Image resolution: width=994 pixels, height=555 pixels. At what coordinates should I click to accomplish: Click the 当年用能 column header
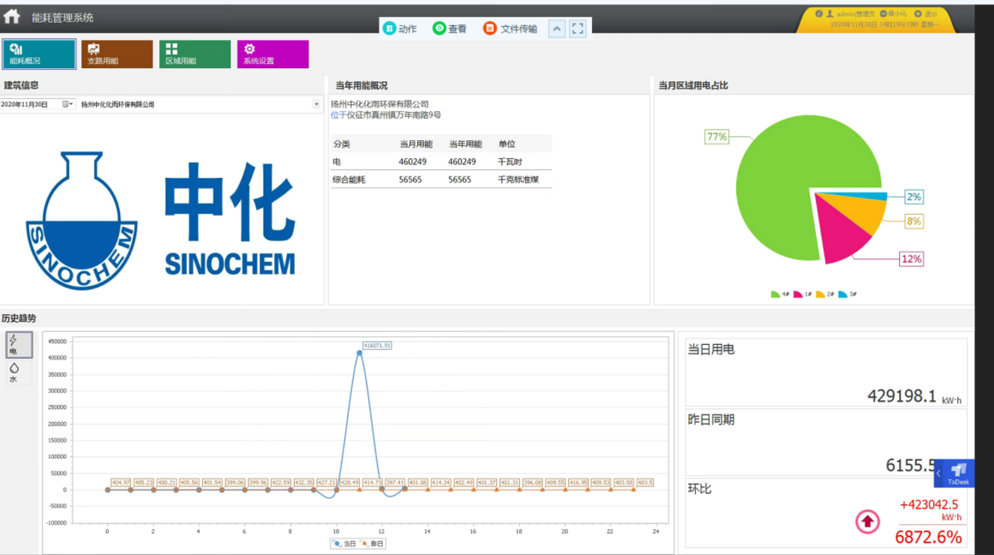pos(465,144)
